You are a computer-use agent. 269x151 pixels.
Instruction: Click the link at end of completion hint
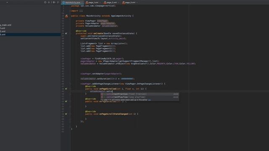point(150,100)
